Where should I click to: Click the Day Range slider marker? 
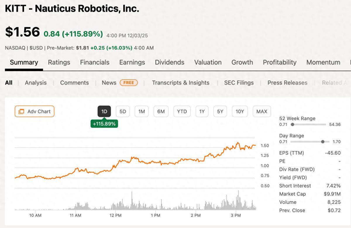[x=323, y=142]
